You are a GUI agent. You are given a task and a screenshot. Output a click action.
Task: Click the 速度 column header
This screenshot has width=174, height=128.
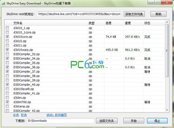(133, 23)
